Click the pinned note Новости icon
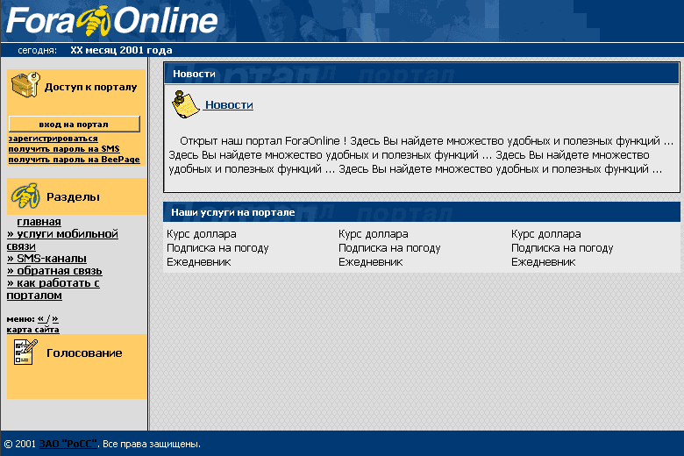This screenshot has width=684, height=456. 185,104
